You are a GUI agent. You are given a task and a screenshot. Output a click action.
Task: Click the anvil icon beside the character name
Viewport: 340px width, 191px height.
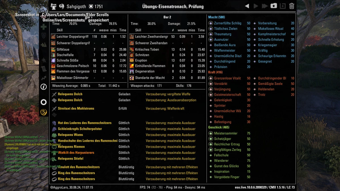(x=54, y=6)
